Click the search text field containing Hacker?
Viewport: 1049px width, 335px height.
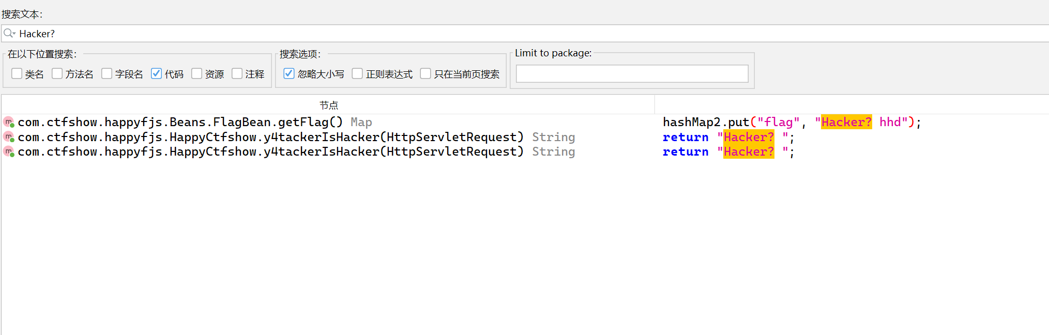517,34
